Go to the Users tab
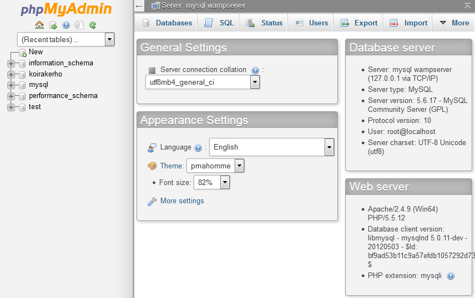 click(x=311, y=23)
